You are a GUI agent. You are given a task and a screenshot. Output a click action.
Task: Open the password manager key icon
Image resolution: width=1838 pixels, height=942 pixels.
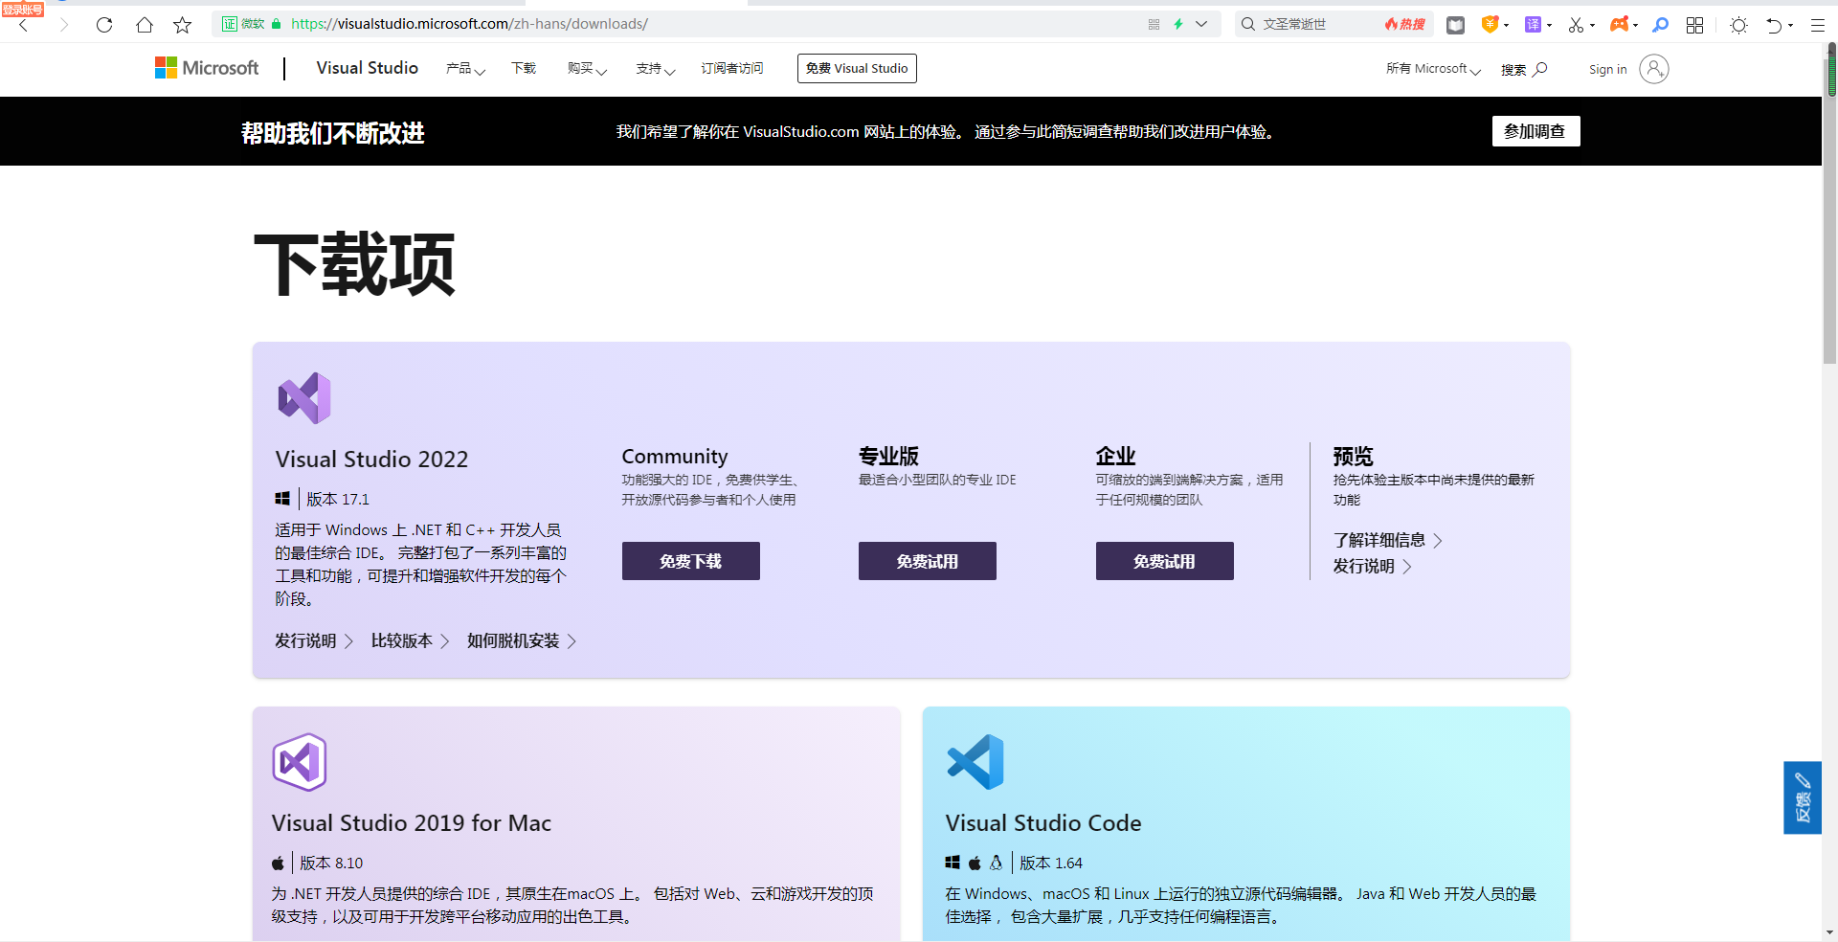(x=1662, y=24)
